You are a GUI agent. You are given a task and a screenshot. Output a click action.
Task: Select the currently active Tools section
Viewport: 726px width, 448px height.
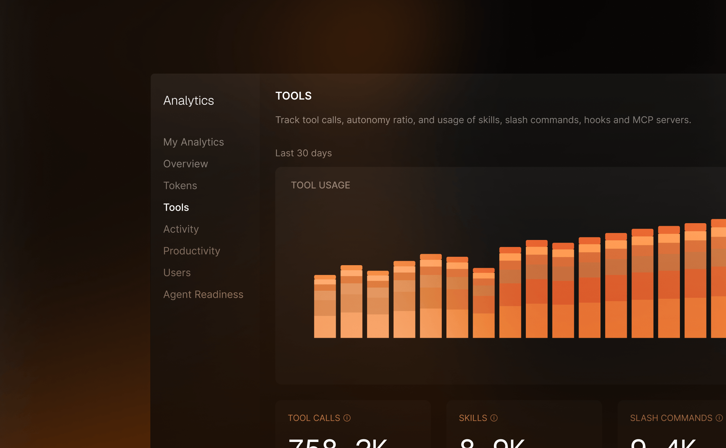pyautogui.click(x=176, y=207)
